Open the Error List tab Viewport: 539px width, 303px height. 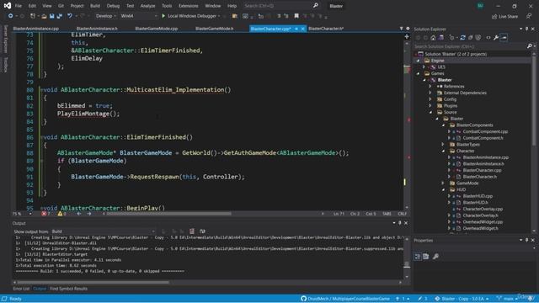[x=21, y=289]
